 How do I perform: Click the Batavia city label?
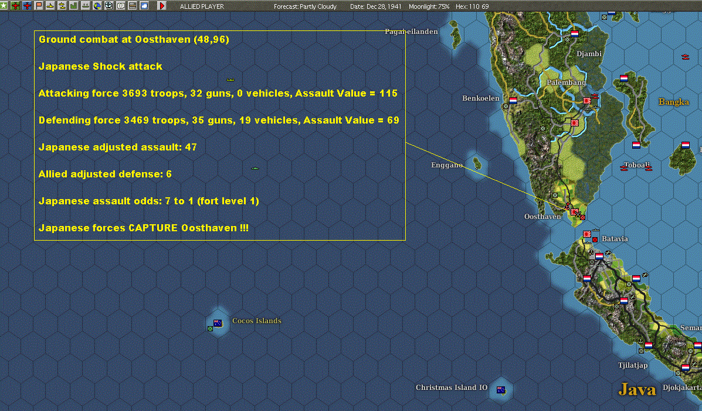pos(615,238)
